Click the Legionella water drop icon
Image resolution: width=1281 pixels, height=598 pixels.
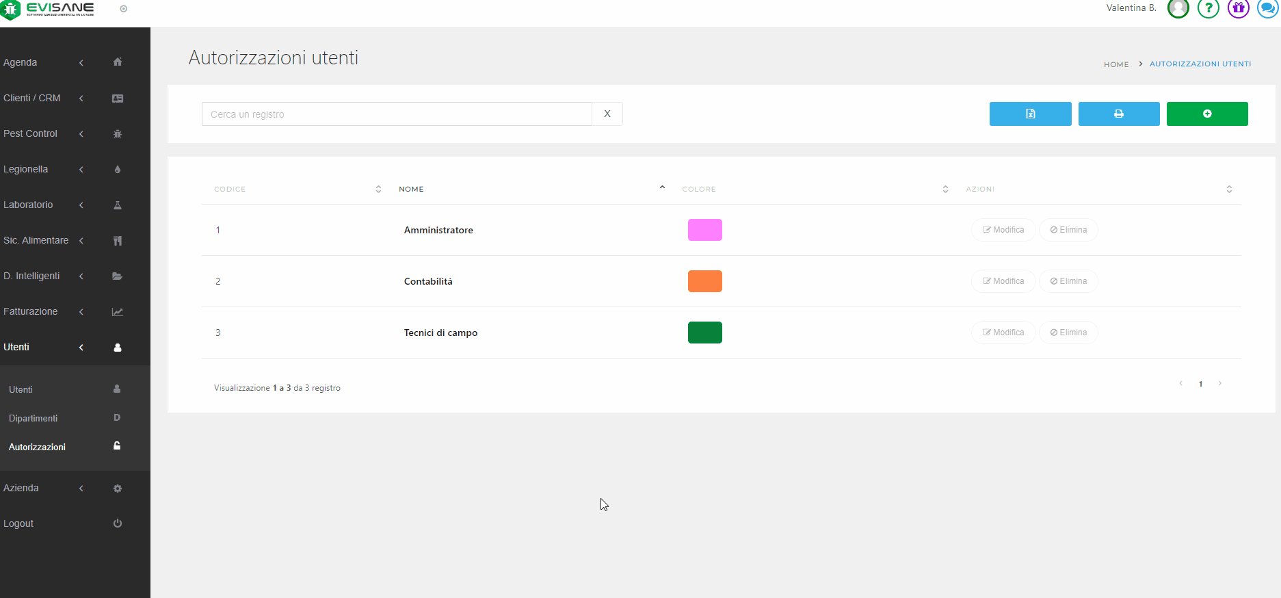[118, 170]
